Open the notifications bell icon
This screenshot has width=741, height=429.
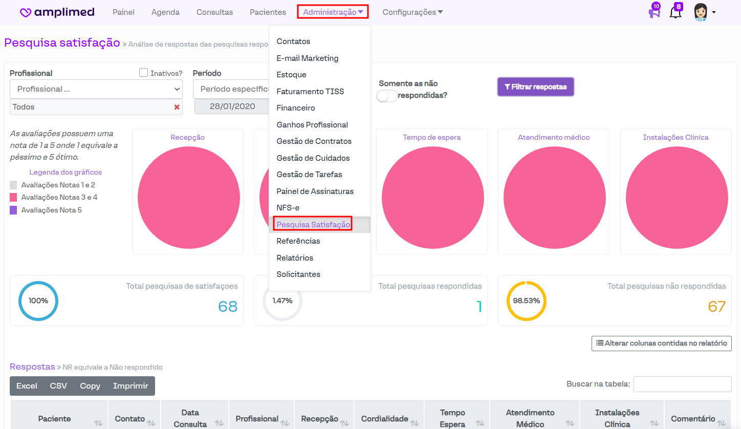pos(675,12)
